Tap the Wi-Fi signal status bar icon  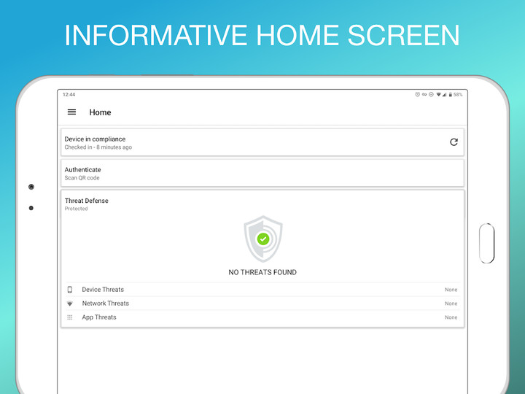438,95
